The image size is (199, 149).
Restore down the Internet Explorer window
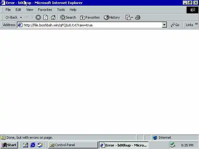(190, 3)
